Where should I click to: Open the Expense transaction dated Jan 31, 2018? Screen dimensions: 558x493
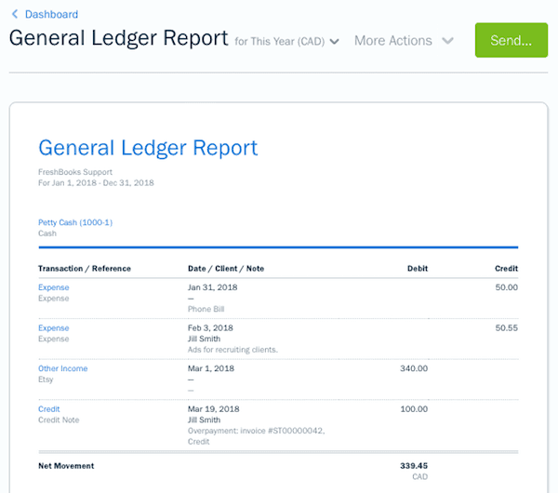coord(53,287)
